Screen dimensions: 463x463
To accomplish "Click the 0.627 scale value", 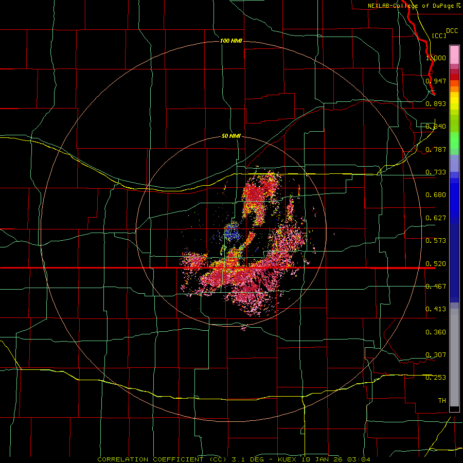I will (x=436, y=218).
